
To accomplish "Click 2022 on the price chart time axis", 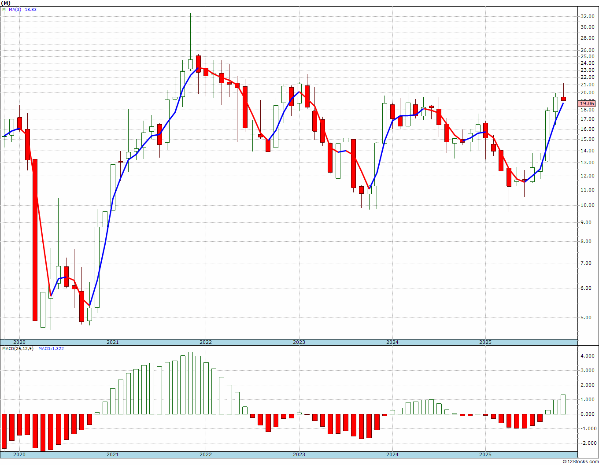I will click(x=206, y=342).
